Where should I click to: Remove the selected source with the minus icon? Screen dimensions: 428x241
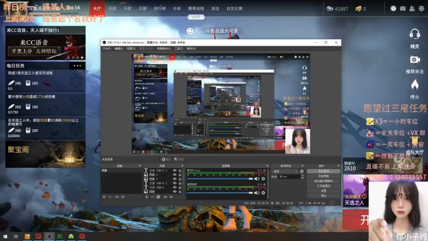click(152, 197)
